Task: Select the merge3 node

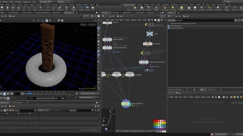Action: tap(130, 75)
